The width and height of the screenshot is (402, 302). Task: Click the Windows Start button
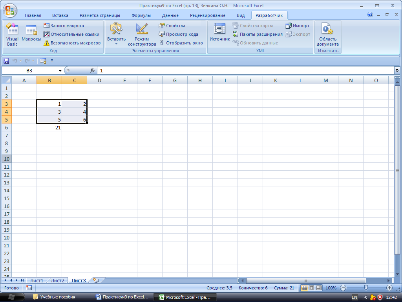point(12,297)
